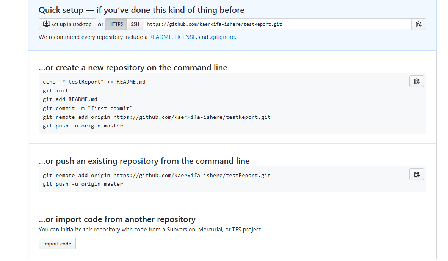
Task: Click the Import code button
Action: [x=57, y=244]
